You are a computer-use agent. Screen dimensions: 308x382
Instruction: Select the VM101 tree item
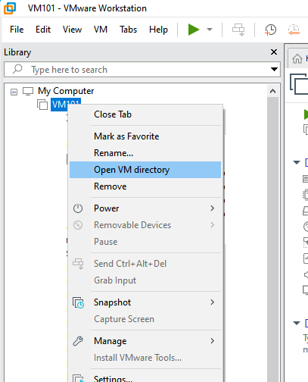pyautogui.click(x=66, y=105)
